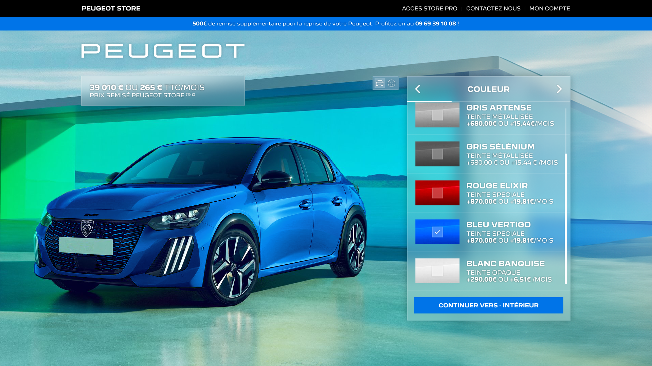
Task: Click phone number 09 69 39 10 08
Action: 435,24
